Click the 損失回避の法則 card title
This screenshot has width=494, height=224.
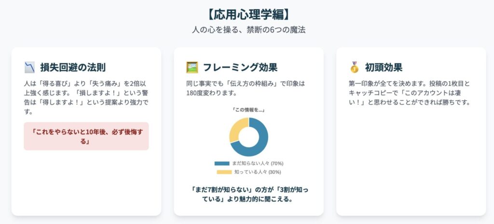coord(73,67)
